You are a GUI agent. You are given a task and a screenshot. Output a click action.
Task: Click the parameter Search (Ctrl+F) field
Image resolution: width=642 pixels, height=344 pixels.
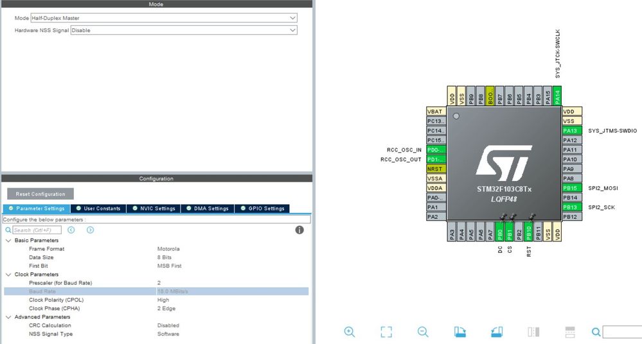(x=37, y=230)
